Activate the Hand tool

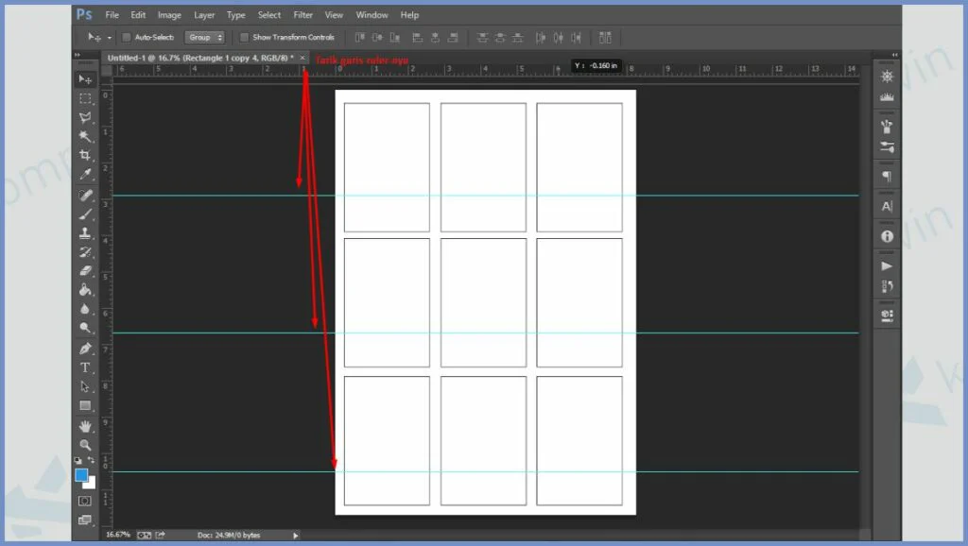(x=85, y=426)
